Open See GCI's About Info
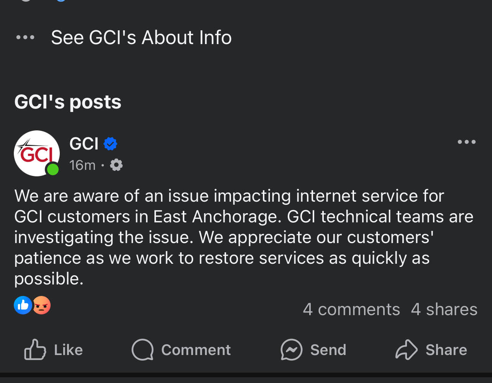The width and height of the screenshot is (492, 383). pos(141,38)
